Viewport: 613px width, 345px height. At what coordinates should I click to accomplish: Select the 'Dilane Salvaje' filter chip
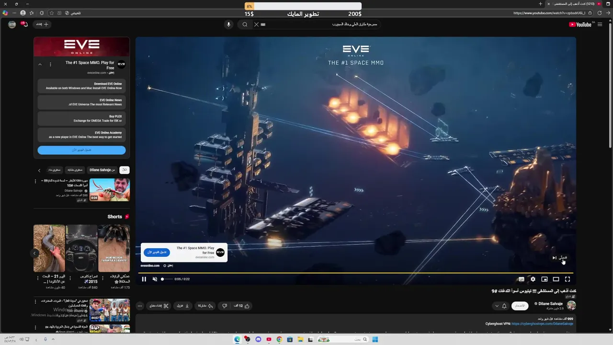point(102,170)
